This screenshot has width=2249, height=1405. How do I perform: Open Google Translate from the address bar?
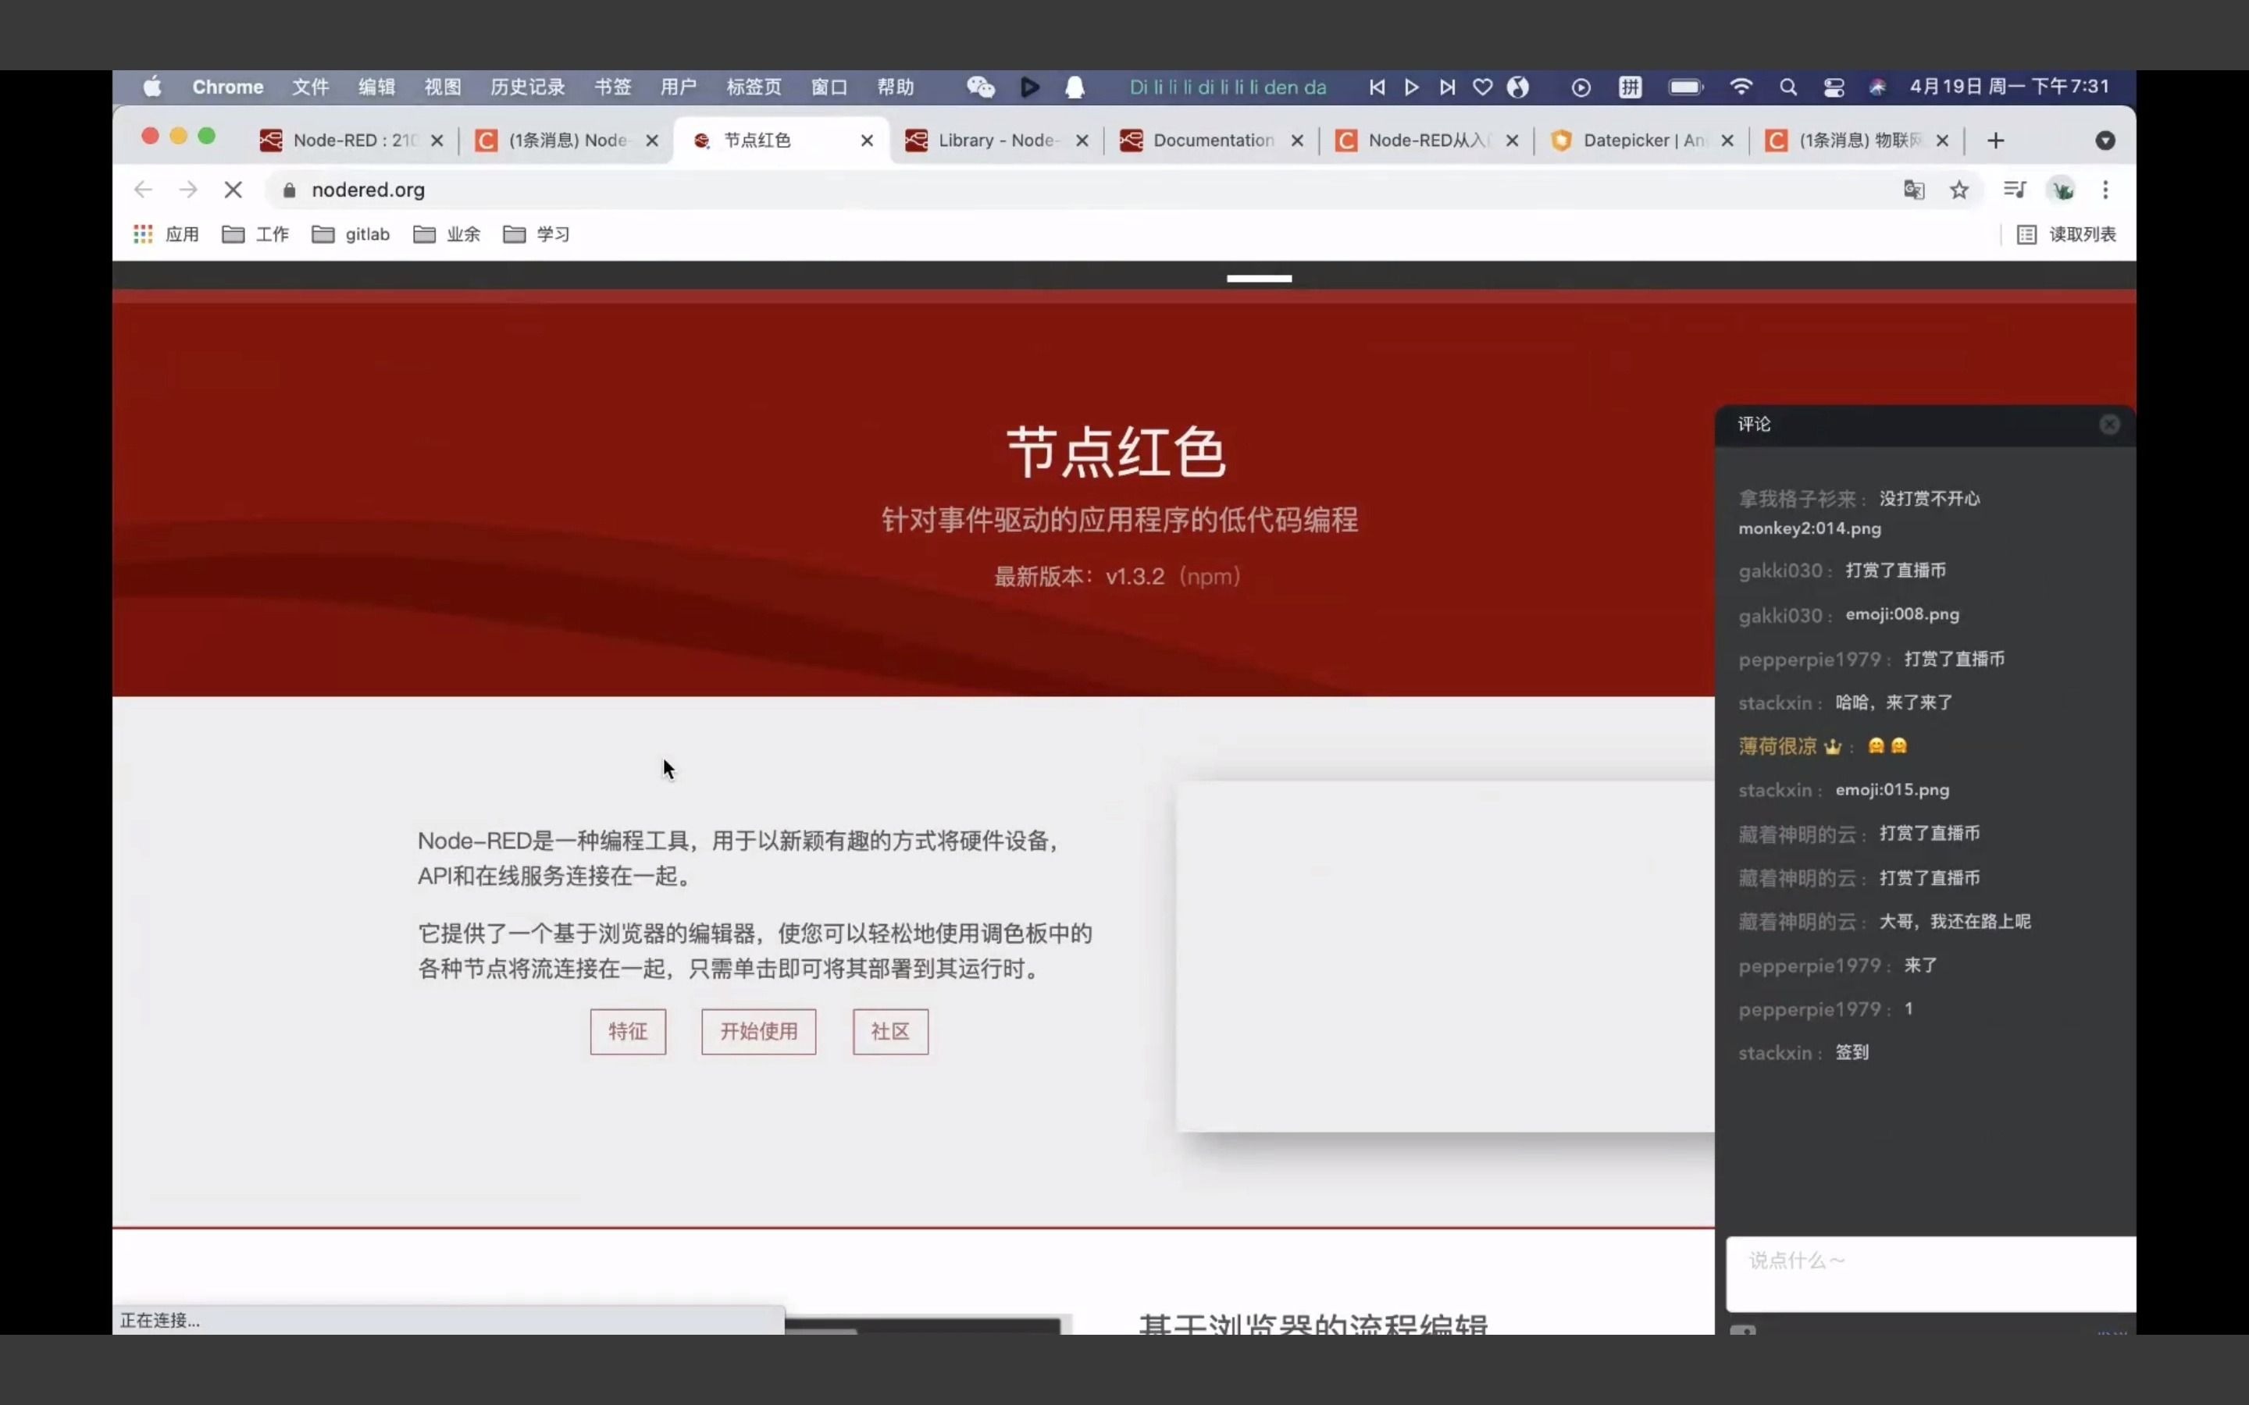point(1913,190)
